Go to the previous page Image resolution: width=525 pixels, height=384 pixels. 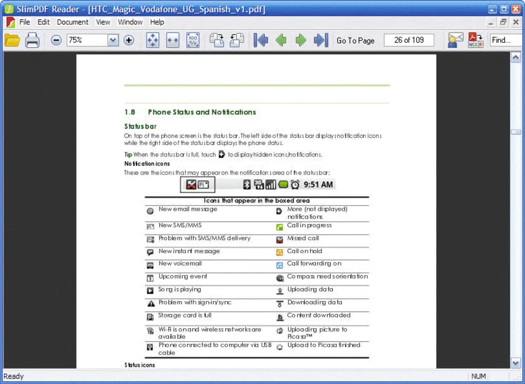click(281, 40)
